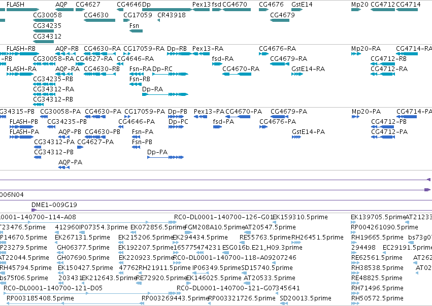This screenshot has height=306, width=432.
Task: Click the CG4670-PA protein label
Action: tap(244, 112)
